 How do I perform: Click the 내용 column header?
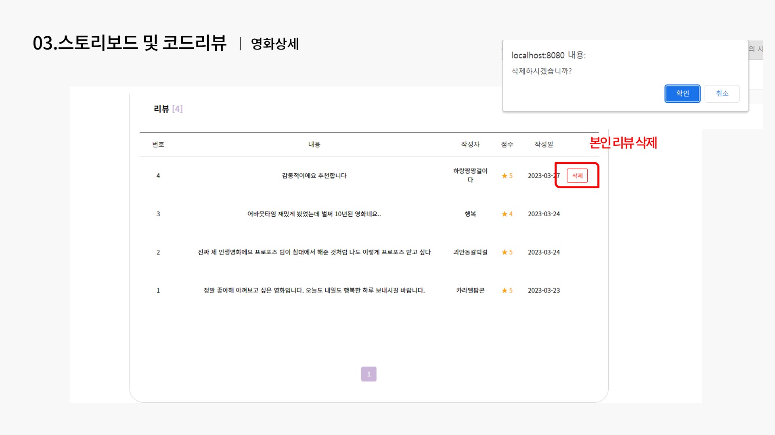(314, 144)
